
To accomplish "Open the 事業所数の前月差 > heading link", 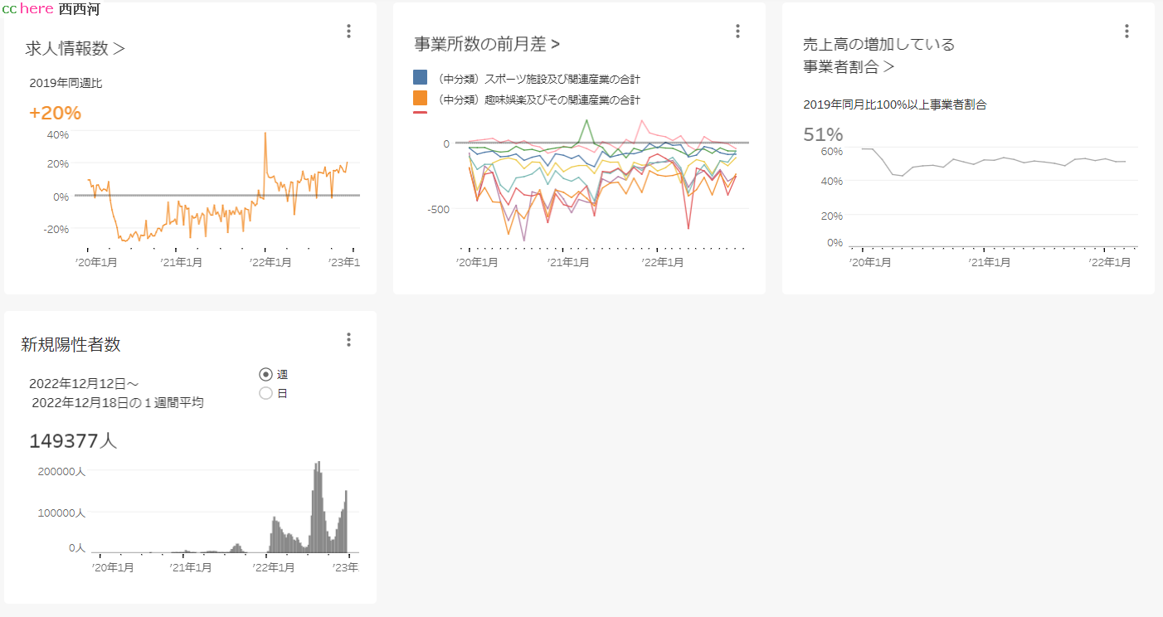I will 487,43.
